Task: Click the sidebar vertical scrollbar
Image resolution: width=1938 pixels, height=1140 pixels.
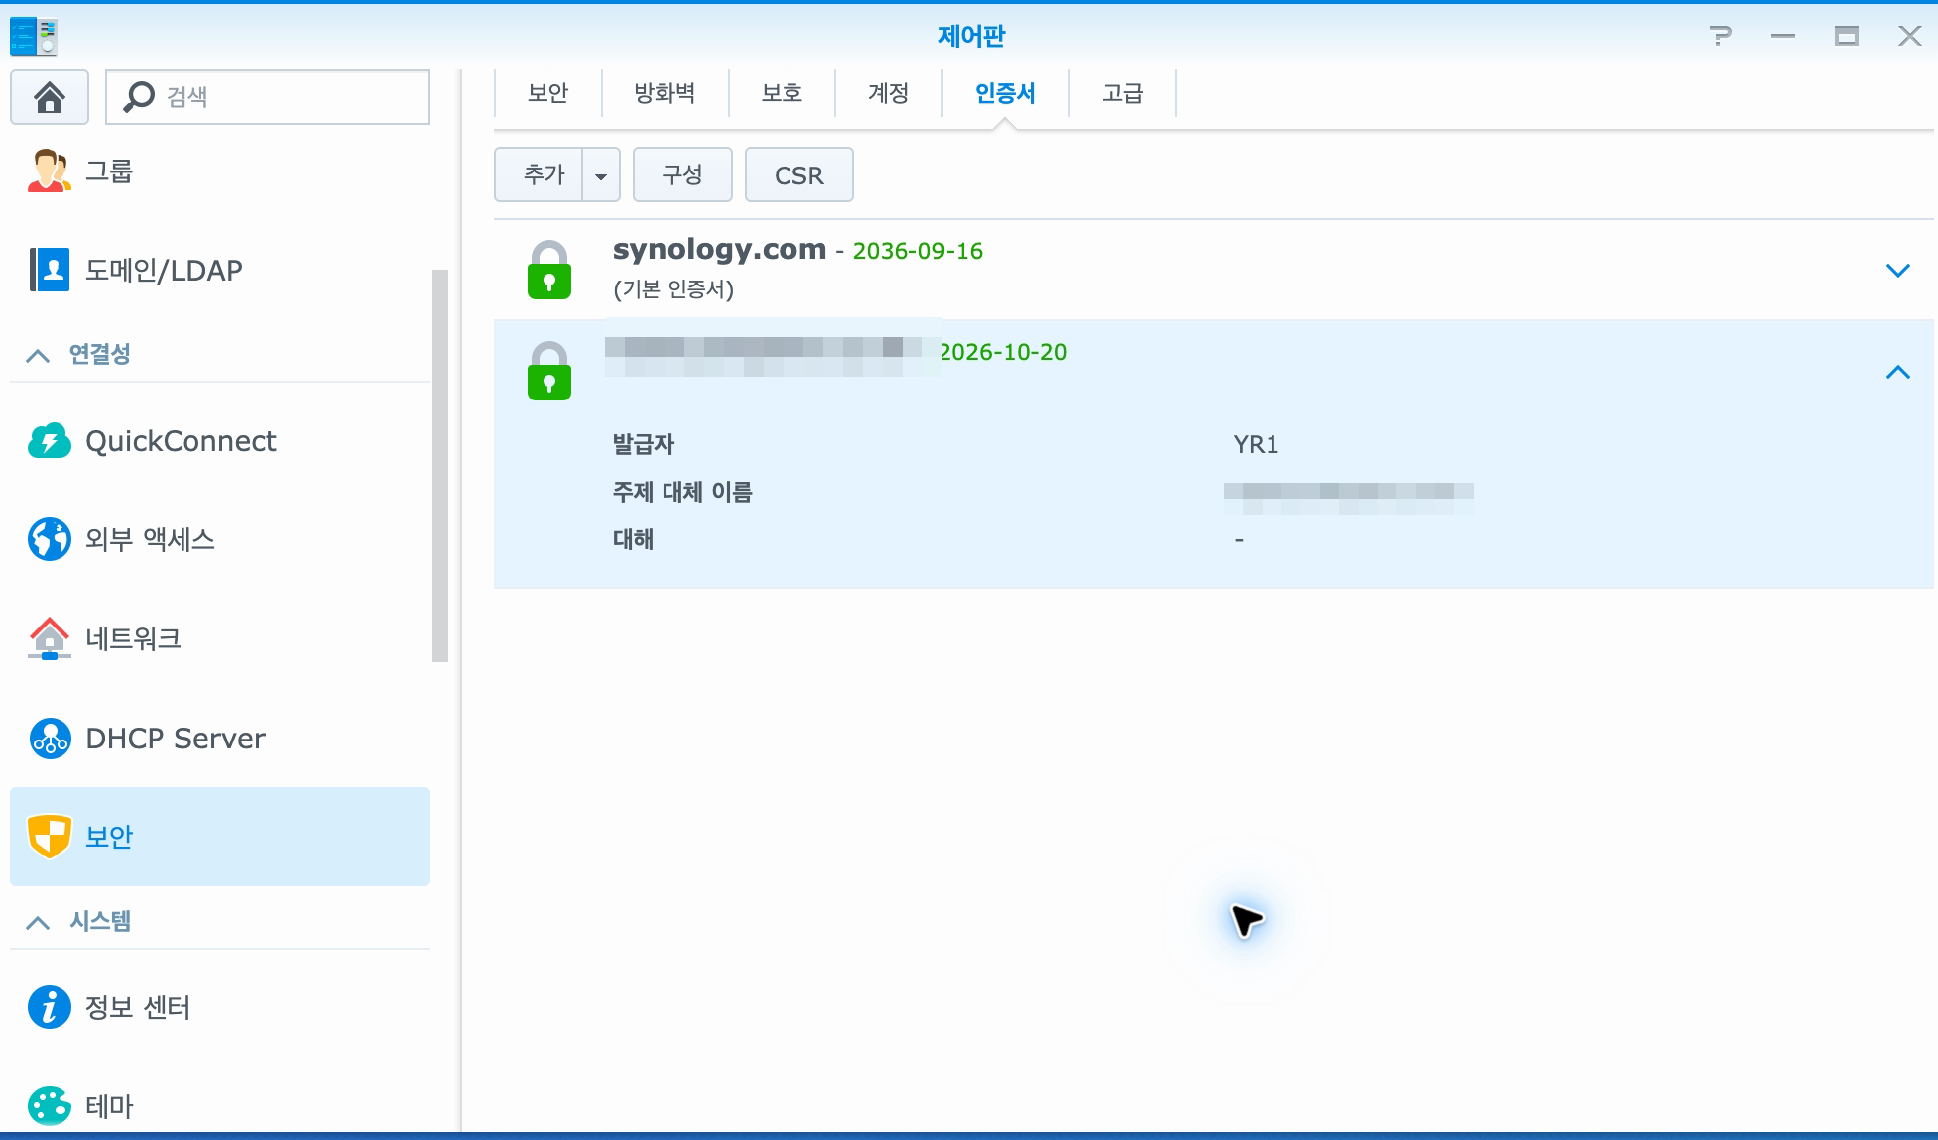Action: coord(440,464)
